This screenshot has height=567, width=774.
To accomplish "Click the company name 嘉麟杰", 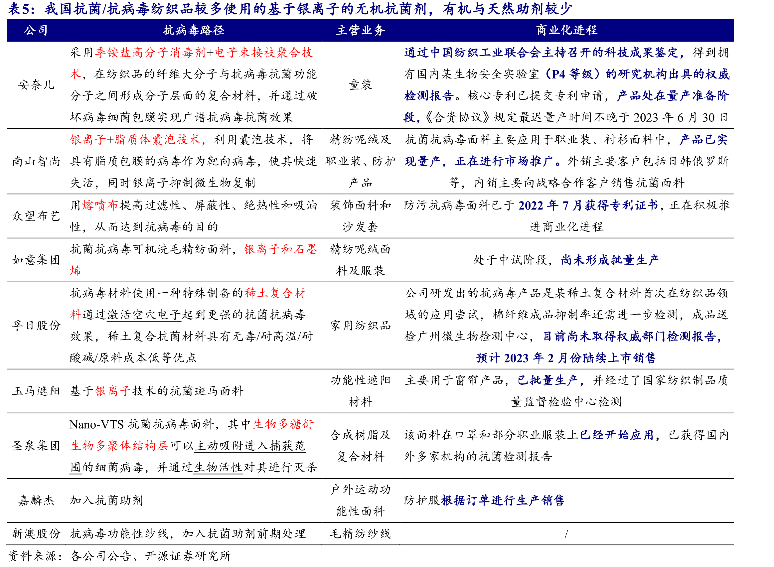I will [x=36, y=500].
